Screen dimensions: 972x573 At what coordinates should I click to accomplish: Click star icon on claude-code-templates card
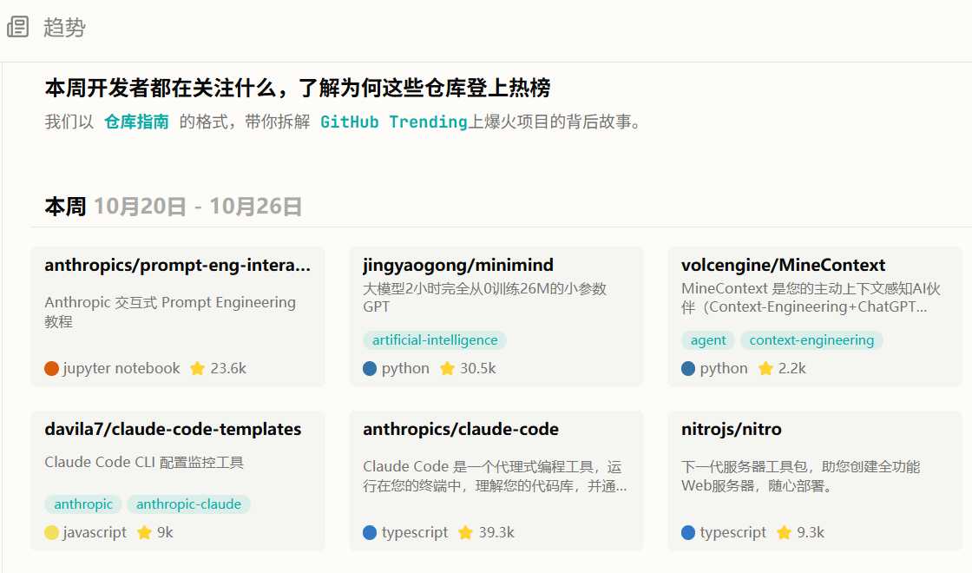[x=144, y=532]
